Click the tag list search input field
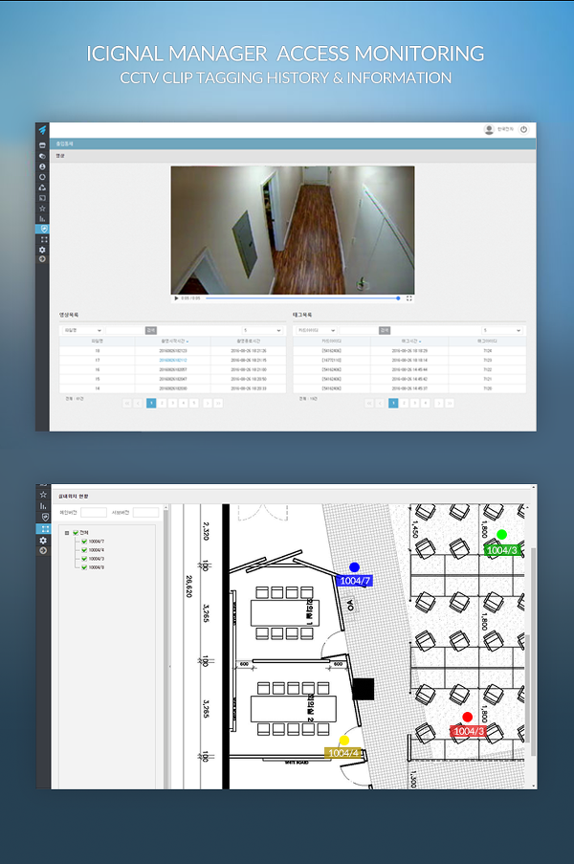The width and height of the screenshot is (574, 864). pos(359,330)
